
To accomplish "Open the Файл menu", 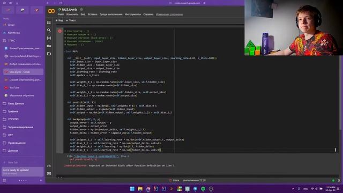I will 61,14.
